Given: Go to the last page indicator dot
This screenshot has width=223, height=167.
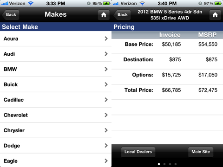Looking at the screenshot, I should 176,164.
